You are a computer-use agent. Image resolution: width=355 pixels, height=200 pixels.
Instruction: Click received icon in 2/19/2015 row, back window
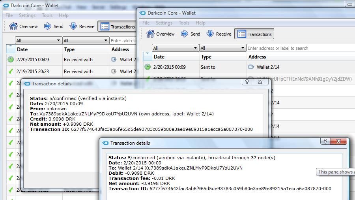(114, 71)
